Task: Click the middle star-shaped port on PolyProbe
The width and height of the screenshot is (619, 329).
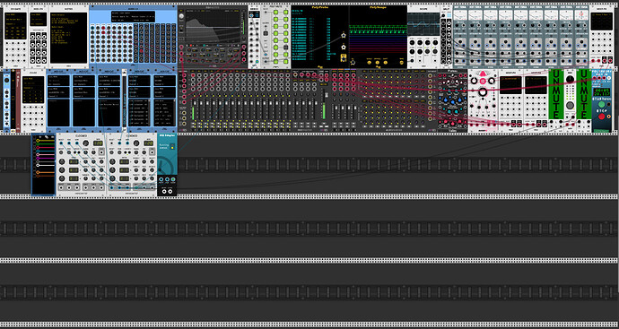Action: click(344, 48)
